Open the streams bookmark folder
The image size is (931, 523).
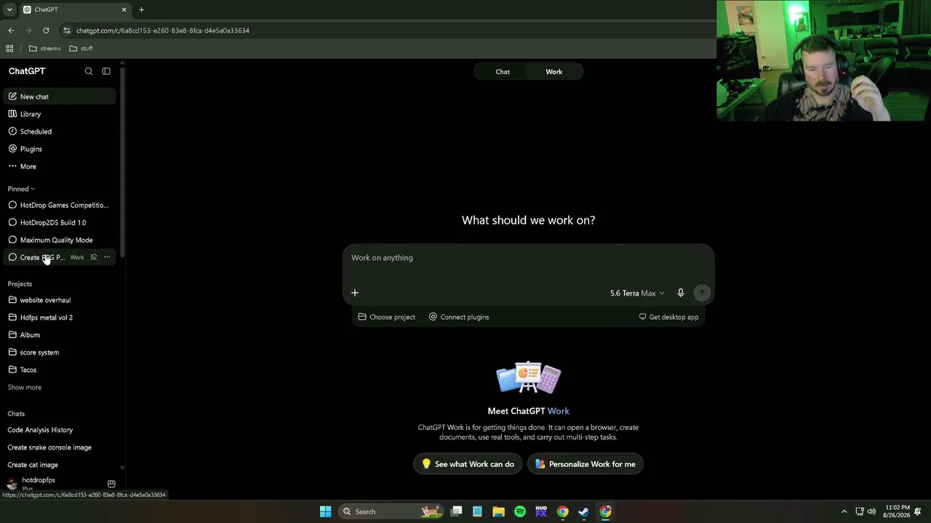[x=44, y=49]
